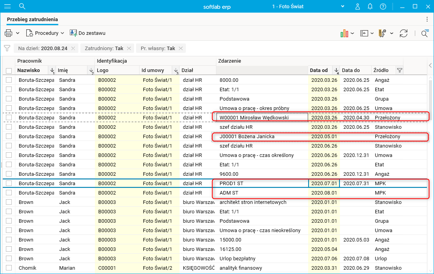
Task: Click the help question mark icon
Action: click(x=383, y=6)
